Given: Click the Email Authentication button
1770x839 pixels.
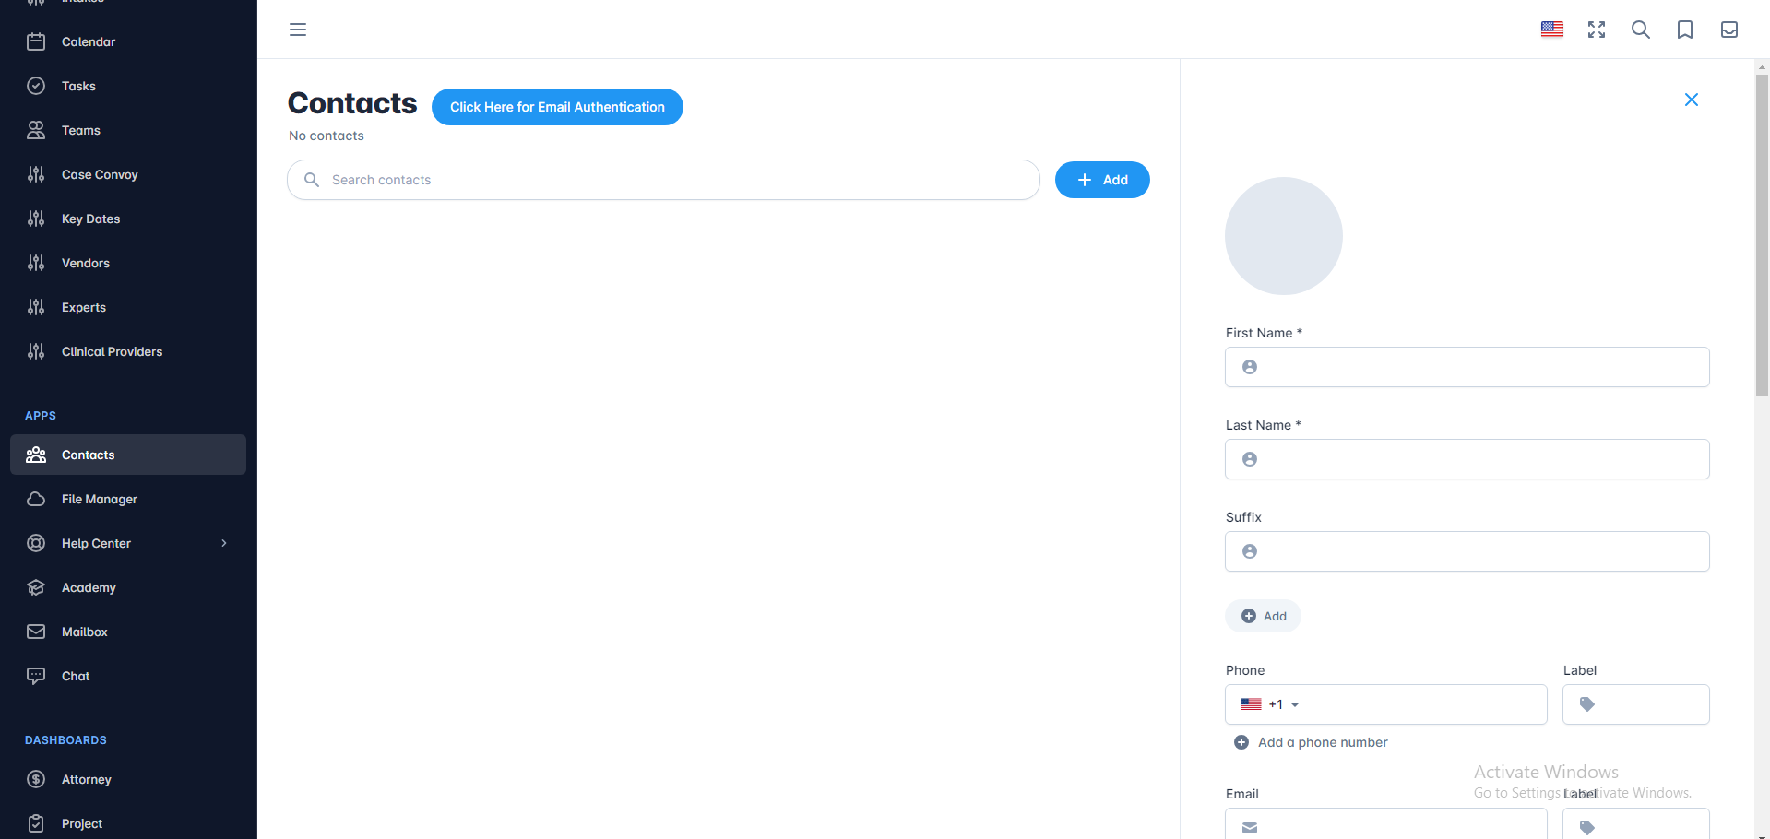Looking at the screenshot, I should click(557, 107).
